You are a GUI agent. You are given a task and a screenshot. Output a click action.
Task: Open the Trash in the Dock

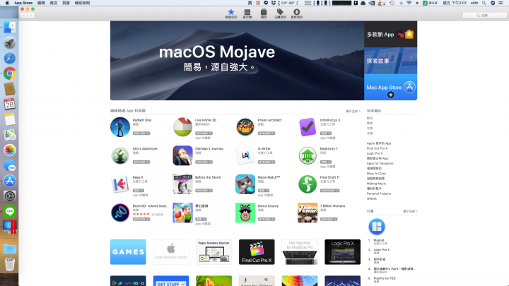click(x=10, y=264)
